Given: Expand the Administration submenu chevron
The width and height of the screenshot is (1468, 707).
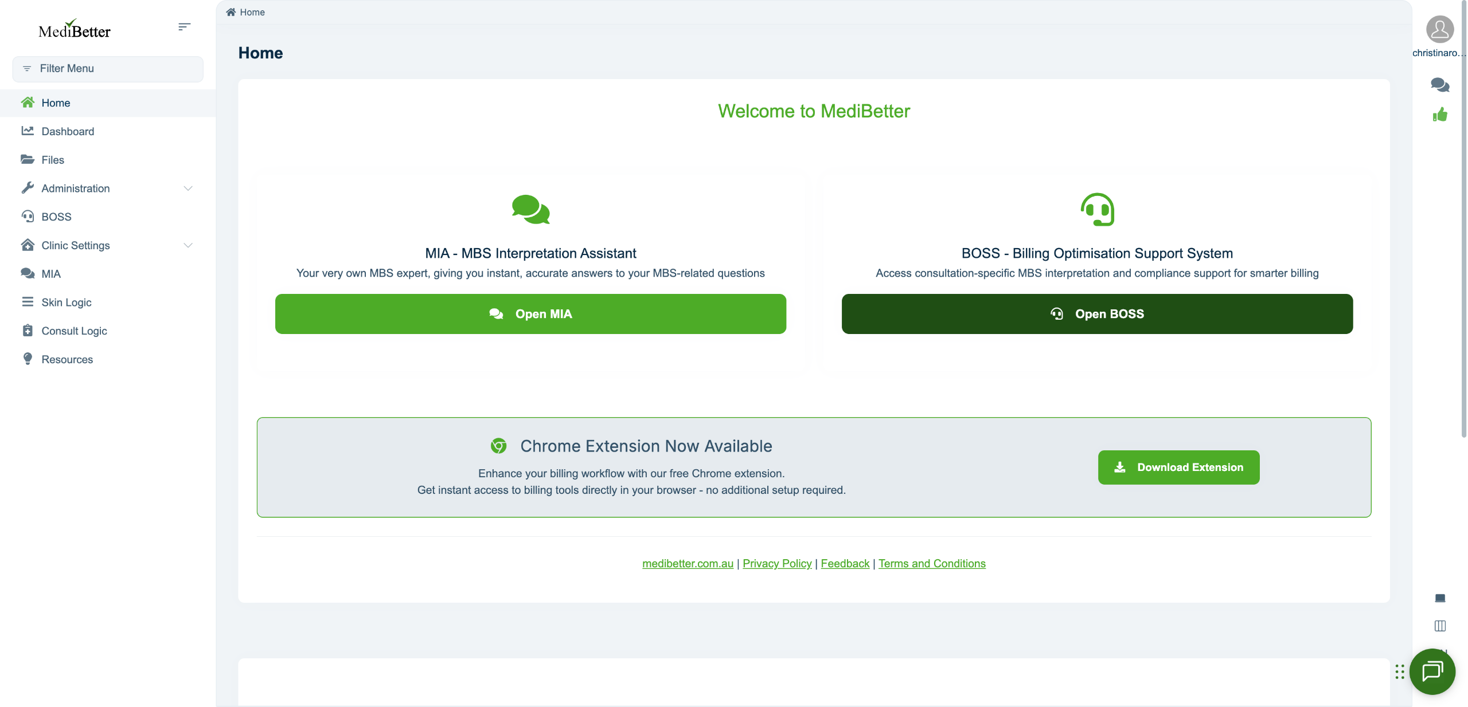Looking at the screenshot, I should [x=188, y=188].
